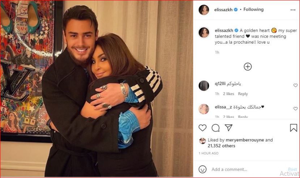Load more comments with plus circle

click(248, 67)
